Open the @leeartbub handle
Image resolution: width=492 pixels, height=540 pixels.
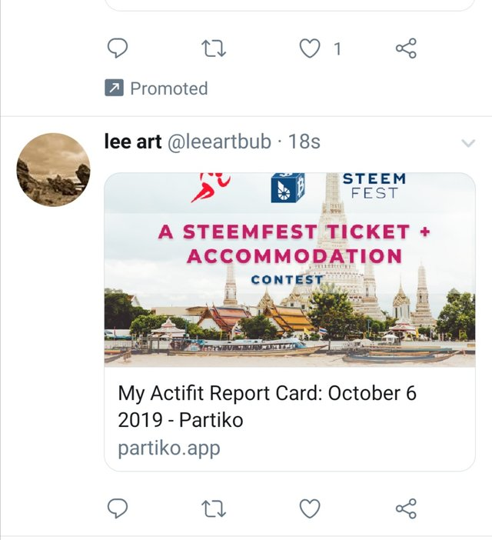[219, 142]
